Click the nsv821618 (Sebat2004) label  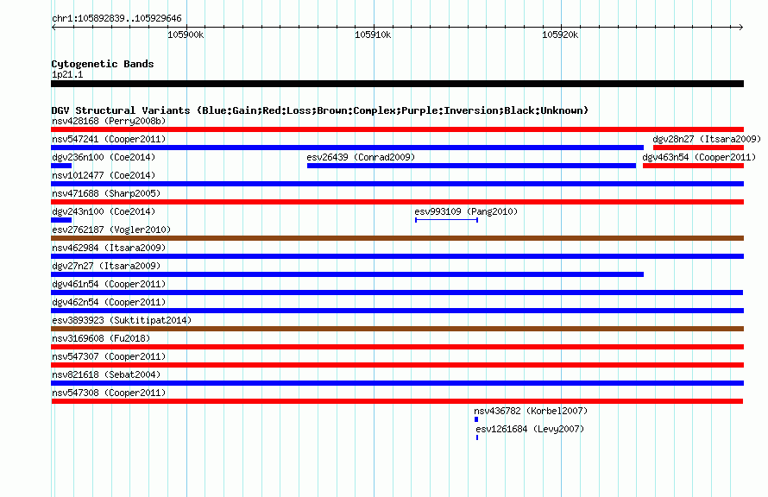coord(106,374)
